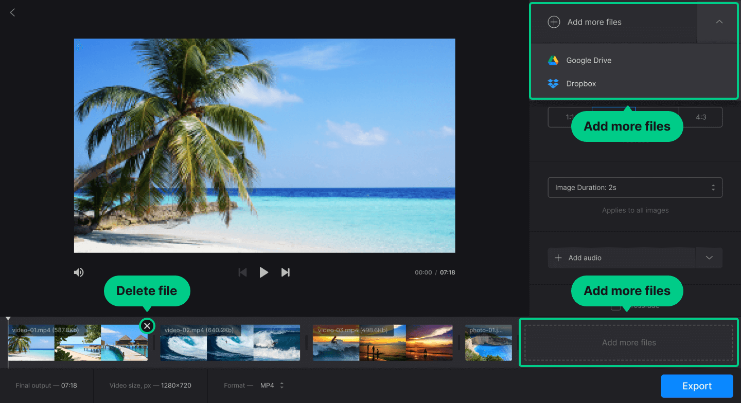
Task: Open the Image Duration dropdown
Action: tap(635, 188)
